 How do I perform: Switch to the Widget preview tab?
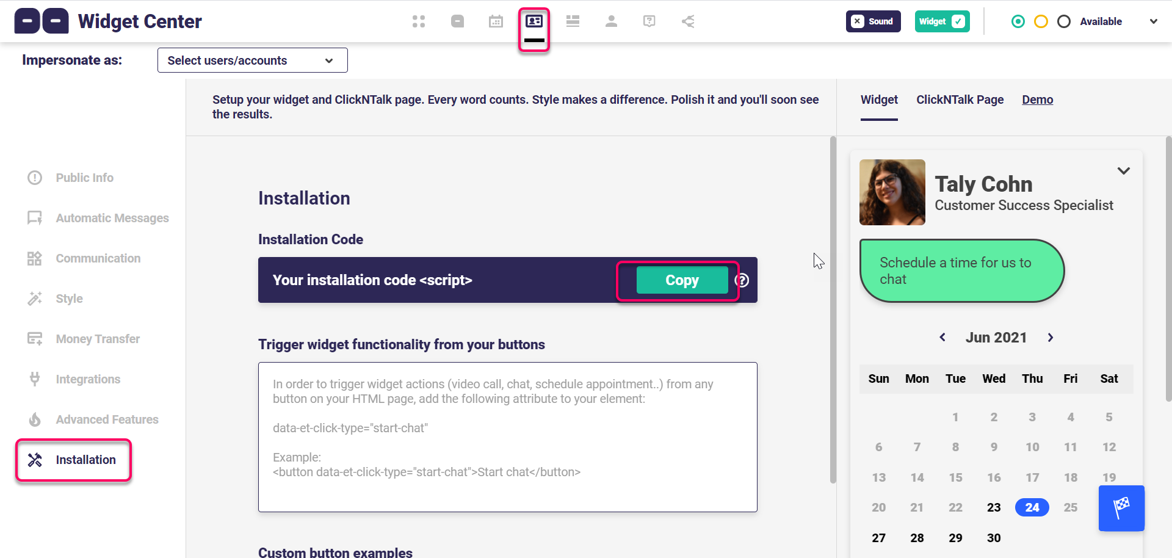point(879,100)
